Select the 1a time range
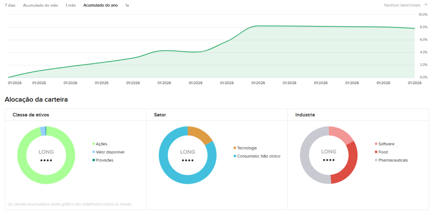The width and height of the screenshot is (433, 214). coord(127,5)
